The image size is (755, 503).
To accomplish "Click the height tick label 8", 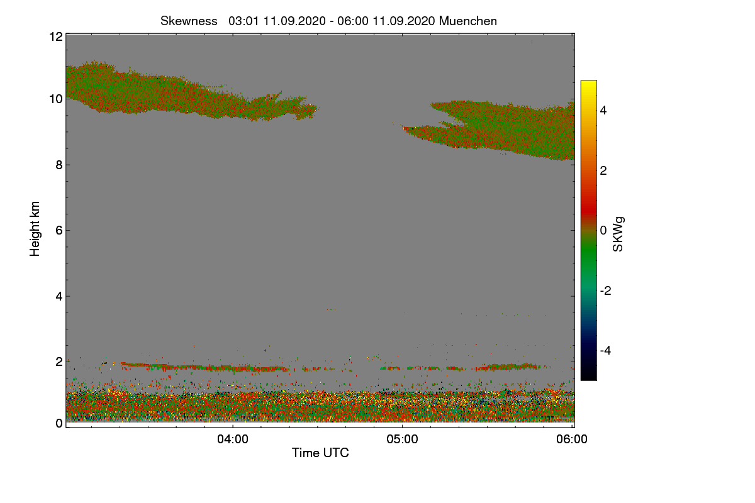I will point(59,165).
